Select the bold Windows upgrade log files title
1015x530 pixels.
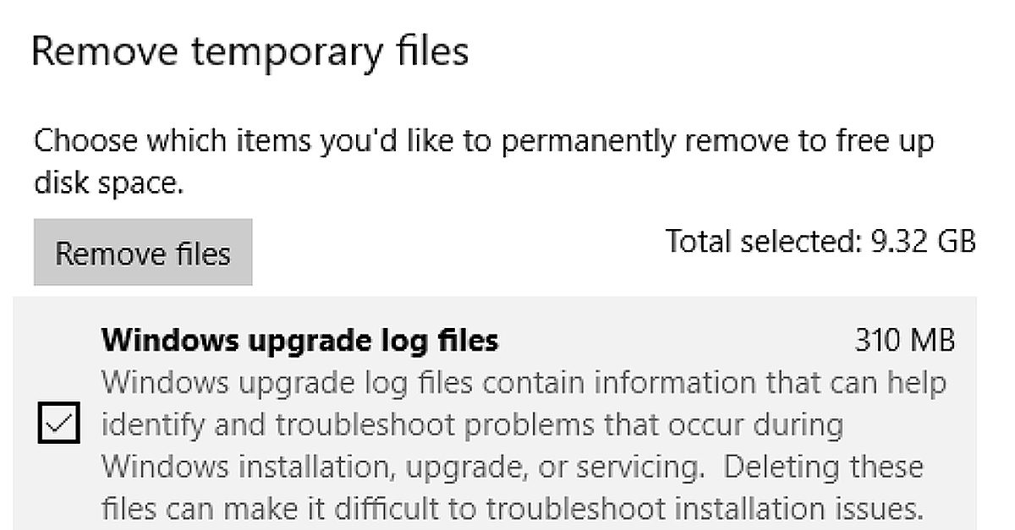(x=299, y=341)
